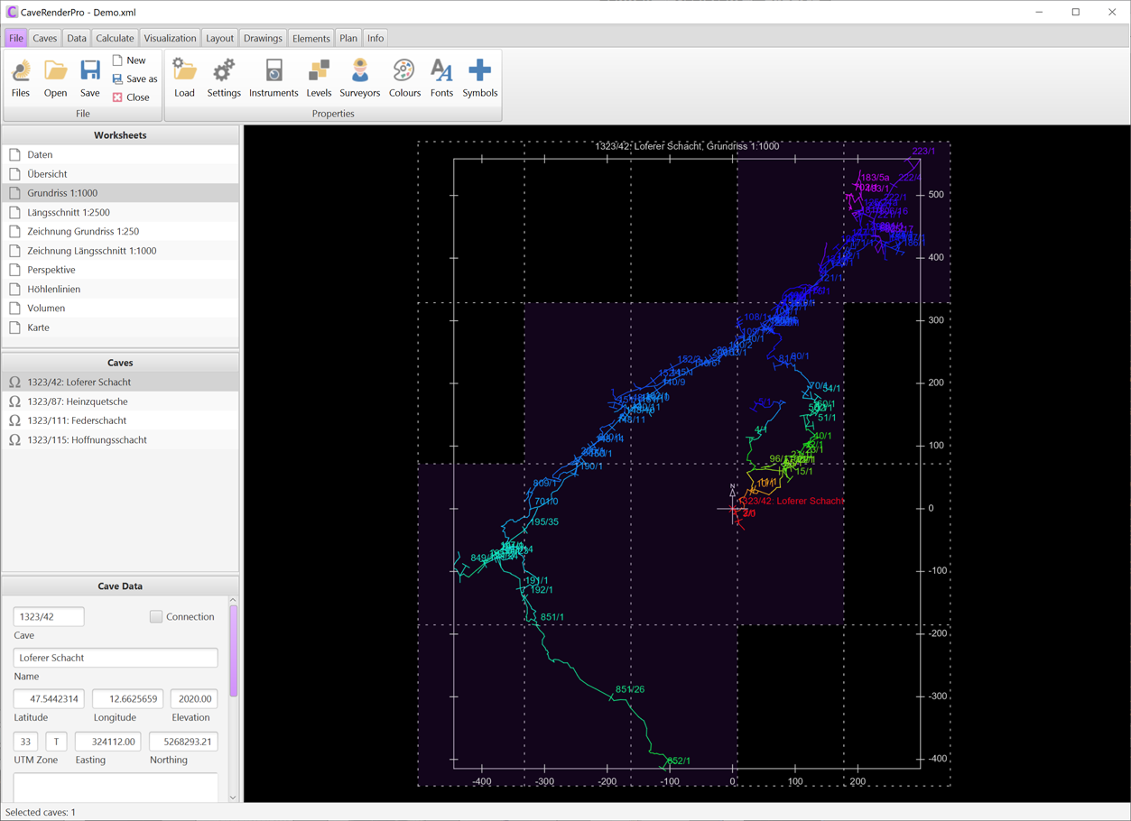Open the Fonts properties
The height and width of the screenshot is (821, 1131).
coord(441,78)
